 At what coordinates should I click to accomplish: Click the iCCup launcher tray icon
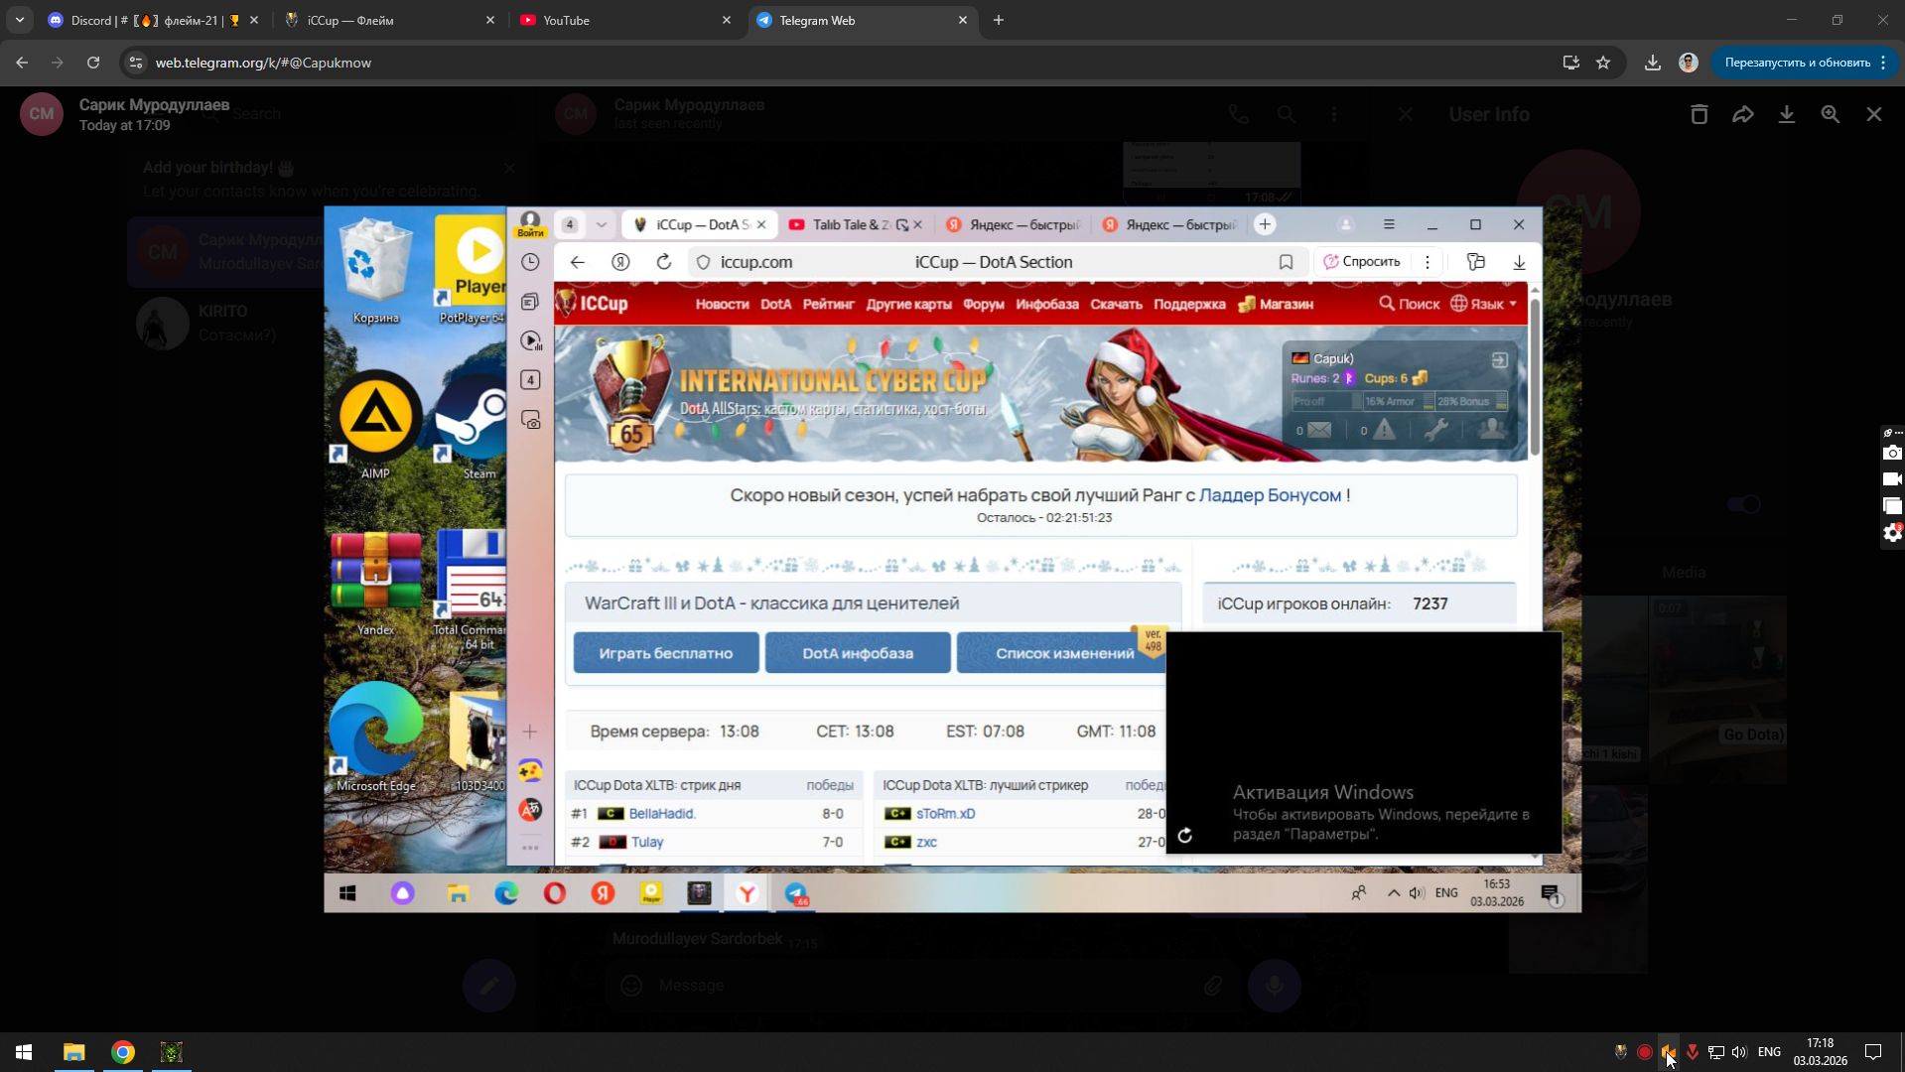tap(1621, 1052)
